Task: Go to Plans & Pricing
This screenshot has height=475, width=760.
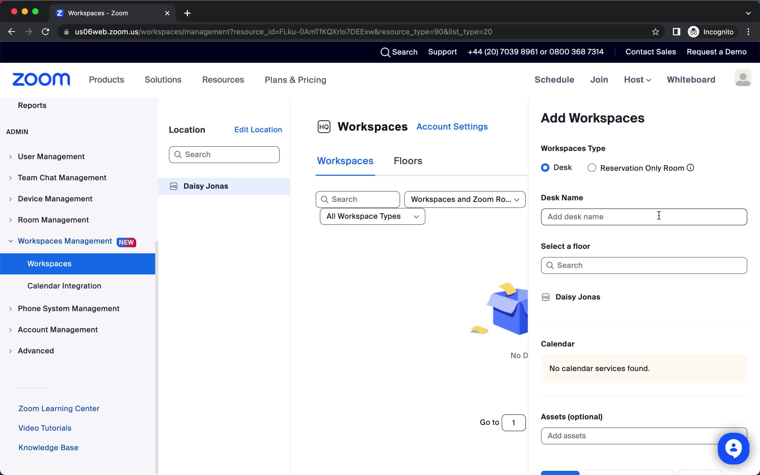Action: point(295,80)
